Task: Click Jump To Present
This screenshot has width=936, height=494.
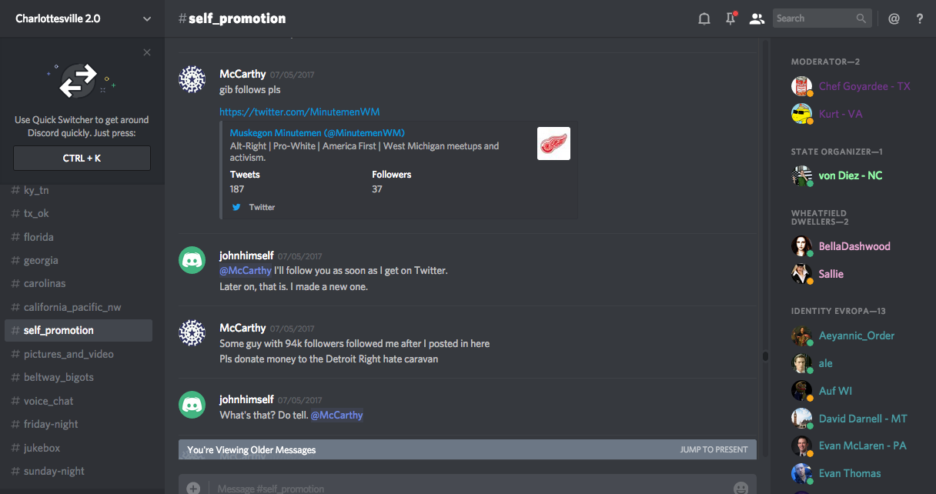Action: coord(714,449)
